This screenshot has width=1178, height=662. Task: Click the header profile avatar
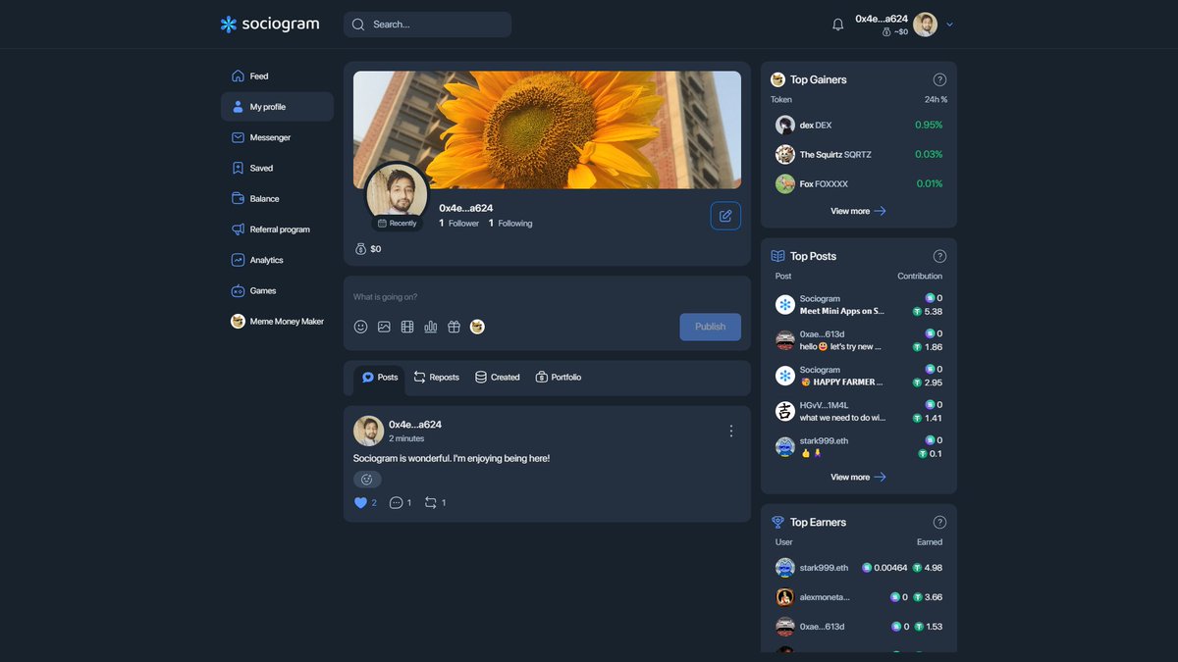[x=925, y=25]
